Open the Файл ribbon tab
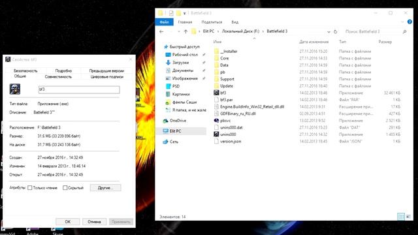 click(x=164, y=22)
